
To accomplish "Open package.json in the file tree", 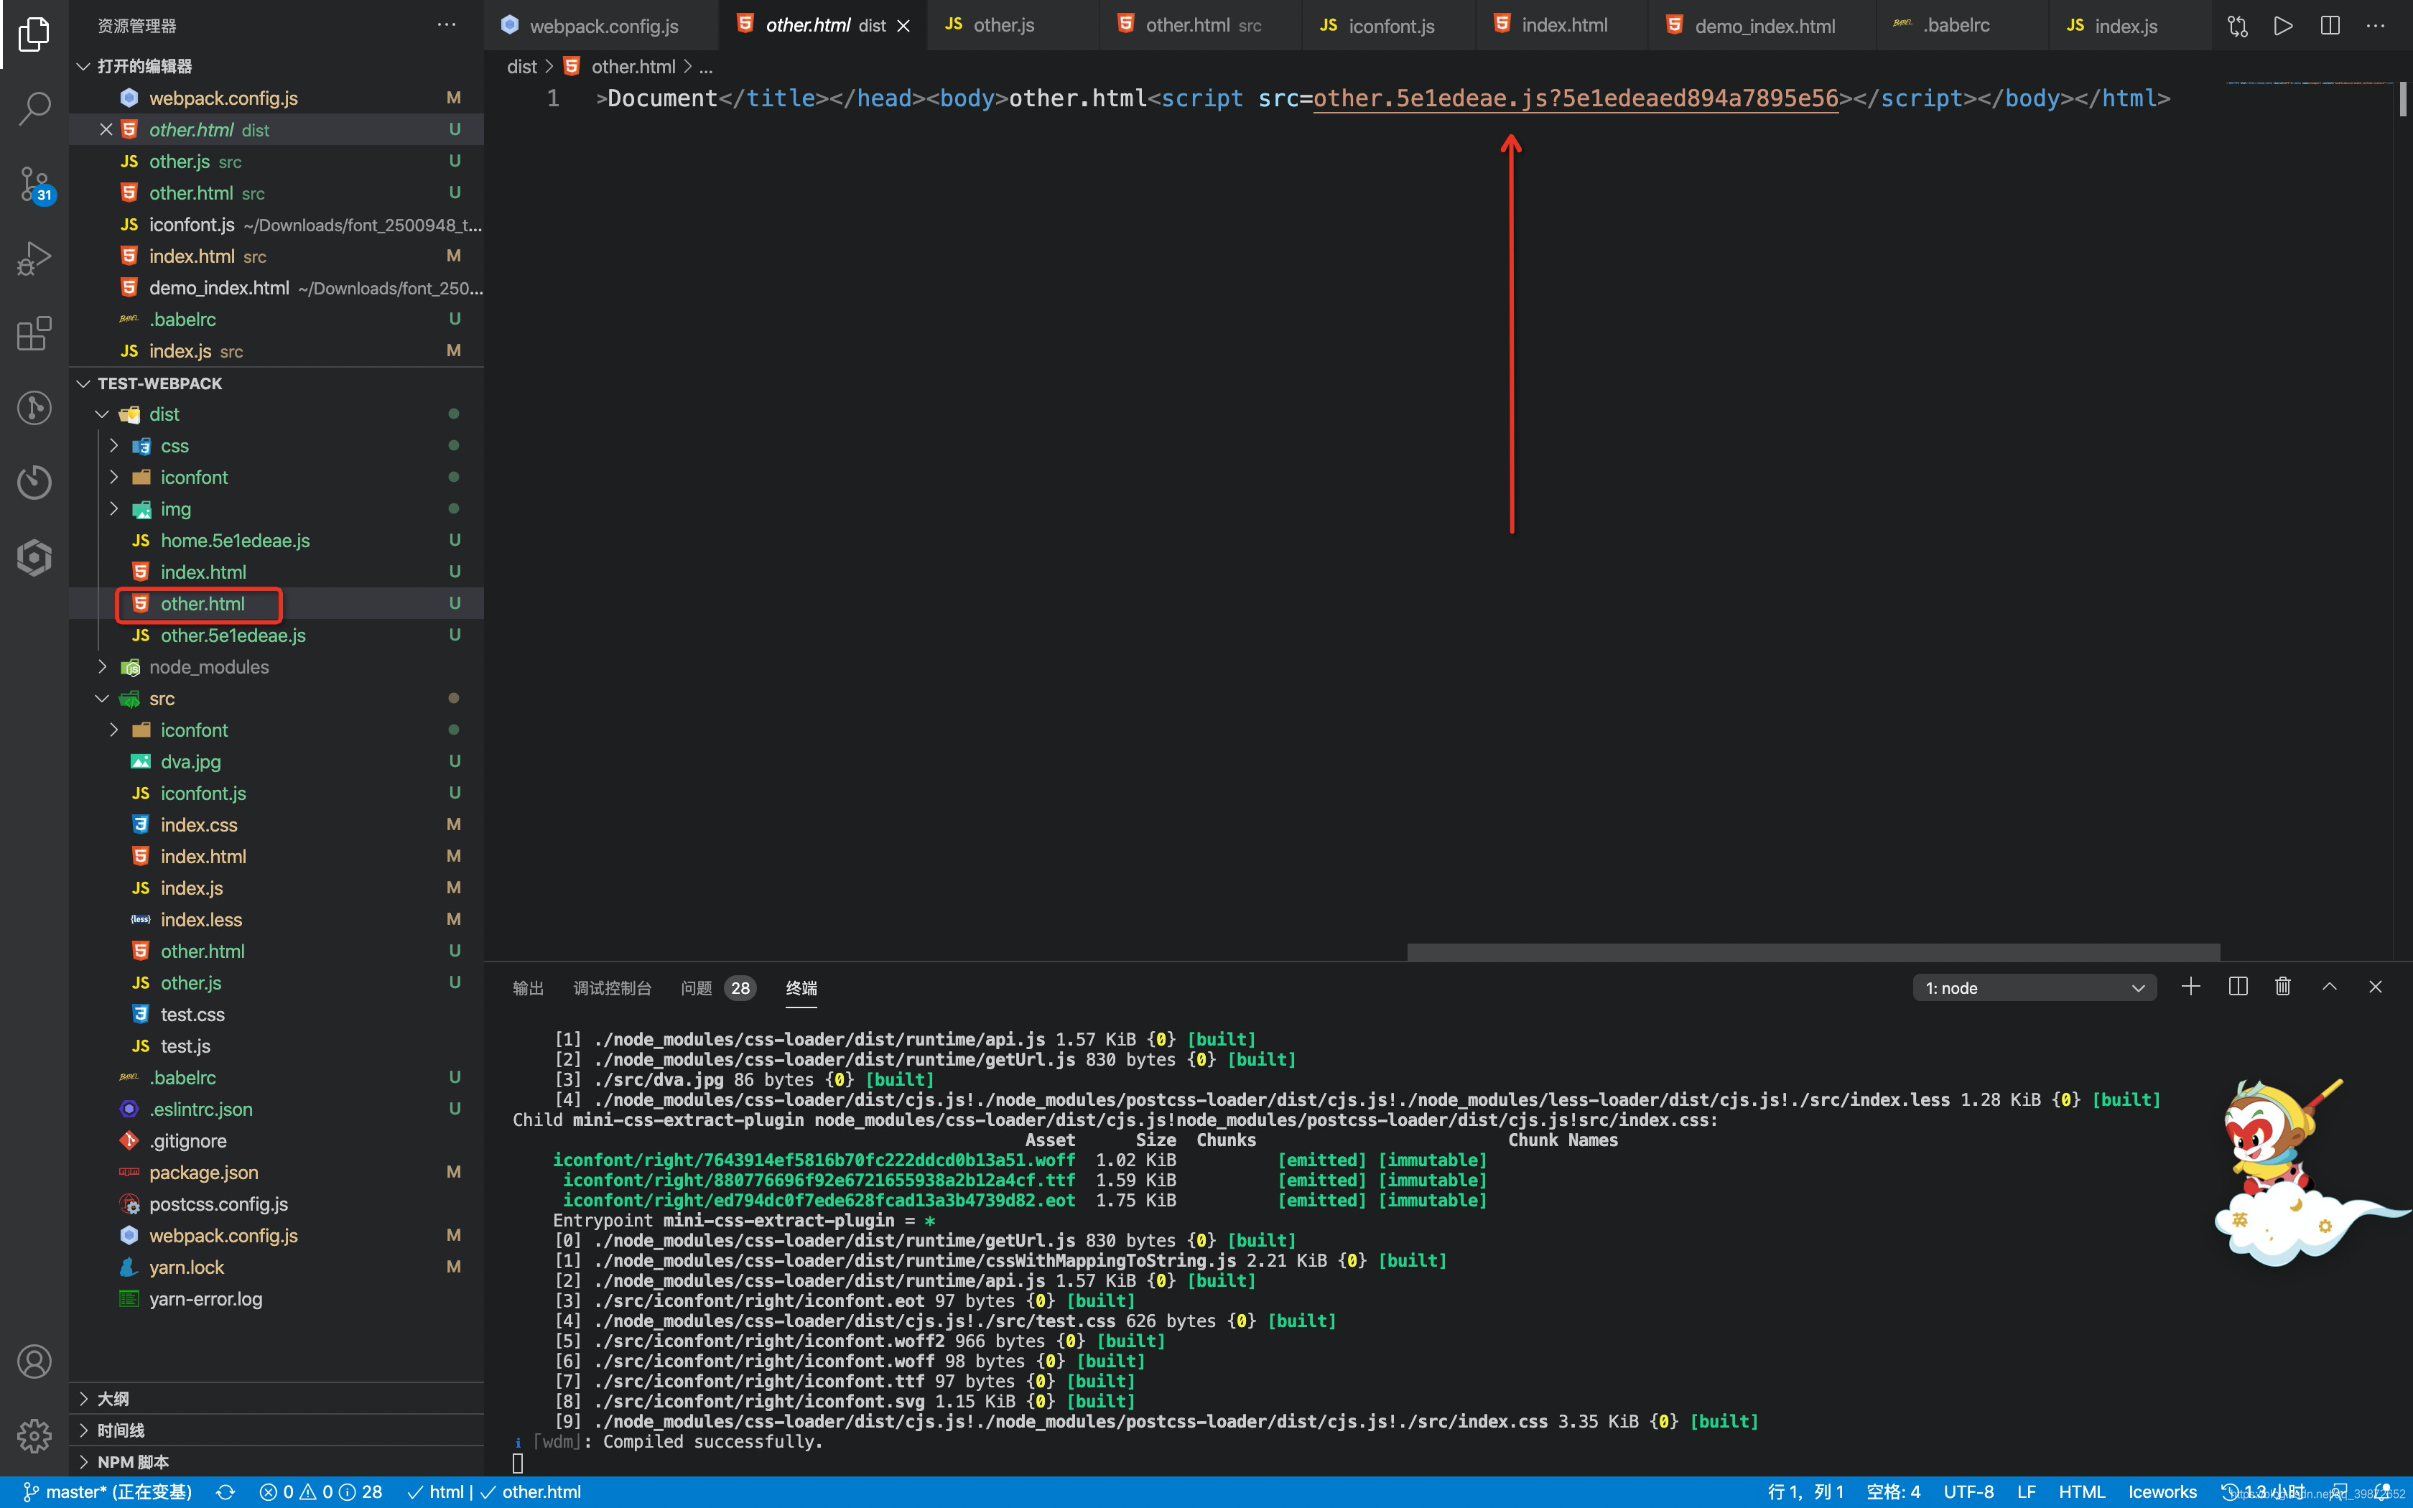I will [x=276, y=1172].
